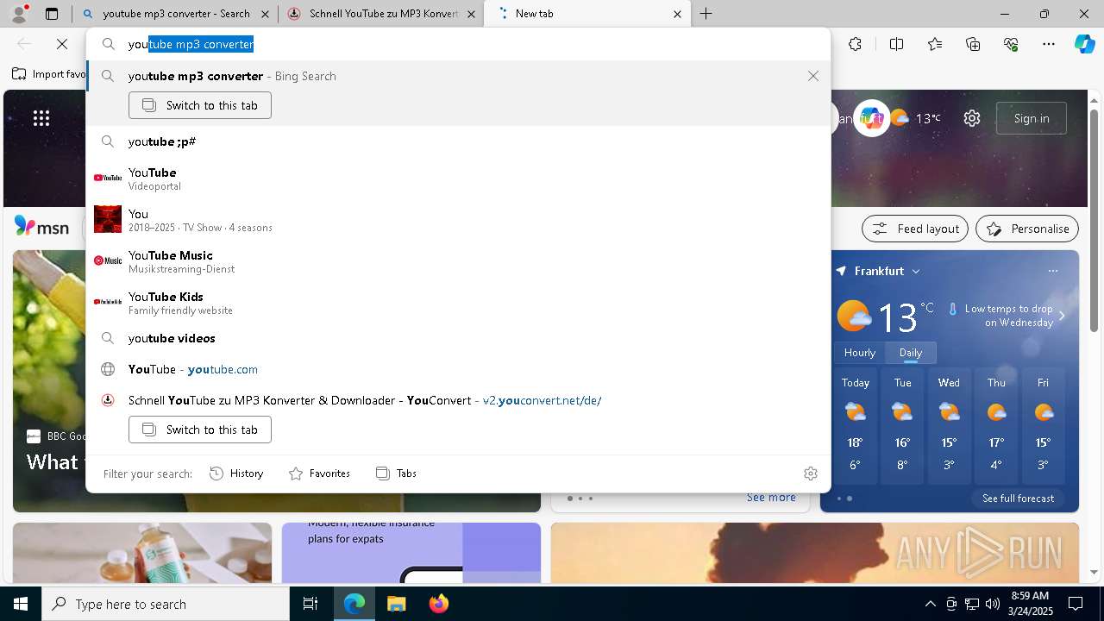Viewport: 1104px width, 621px height.
Task: Open browser Extensions icon
Action: (x=855, y=44)
